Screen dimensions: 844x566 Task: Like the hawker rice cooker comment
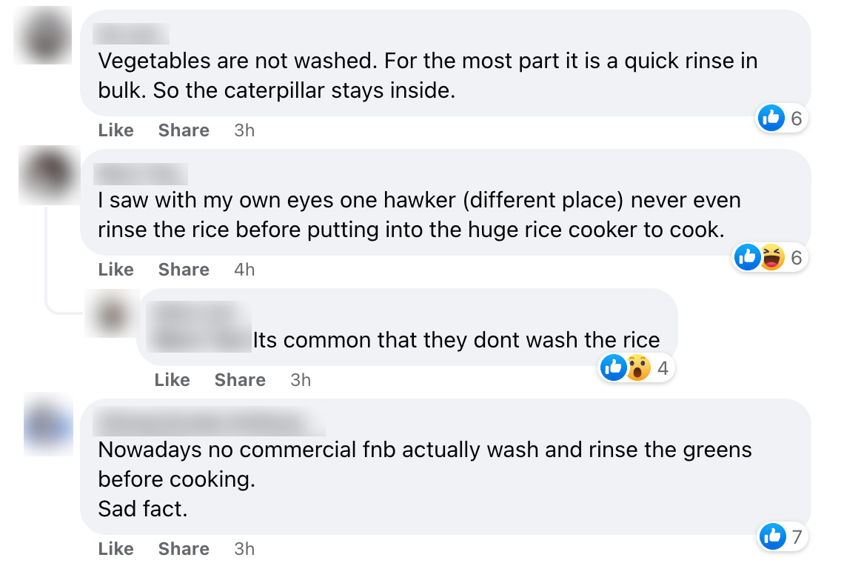point(115,270)
